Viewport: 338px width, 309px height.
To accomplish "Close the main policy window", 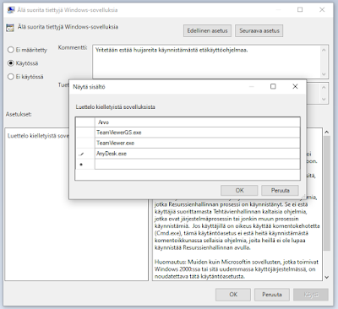I will [322, 10].
